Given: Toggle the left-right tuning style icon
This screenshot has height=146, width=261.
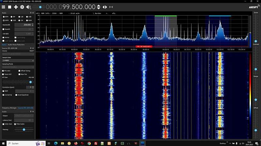Looking at the screenshot, I should (105, 7).
